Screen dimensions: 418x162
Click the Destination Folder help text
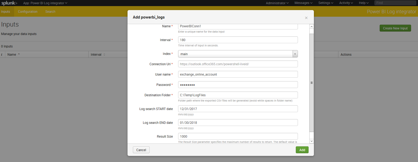(235, 101)
